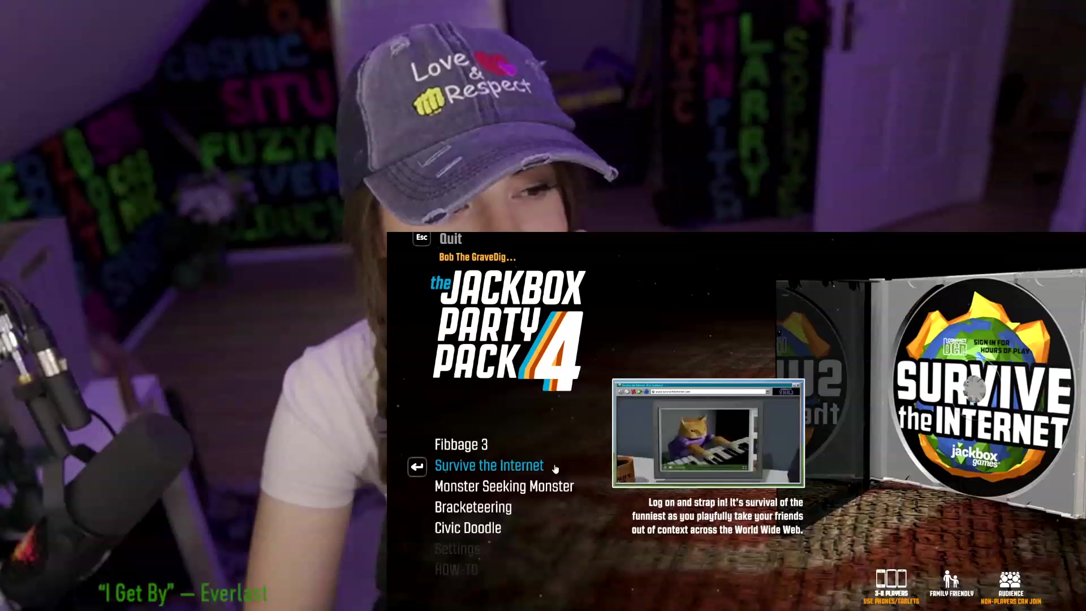Click the Family Friendly icon
This screenshot has height=611, width=1086.
951,579
